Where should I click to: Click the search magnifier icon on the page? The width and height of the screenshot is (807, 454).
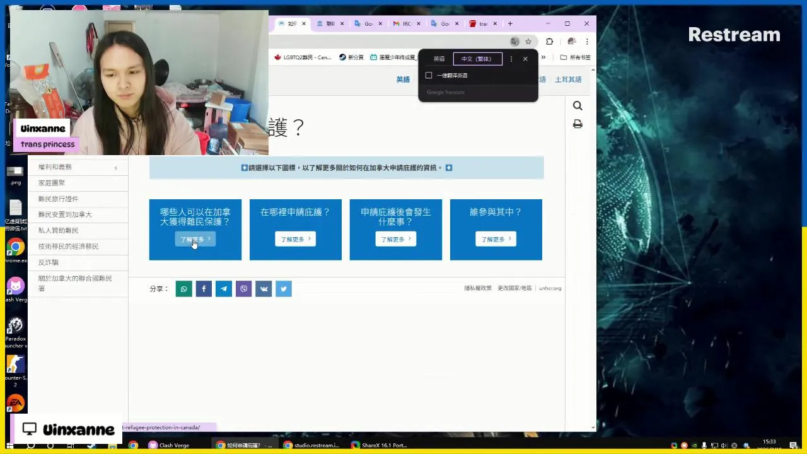(x=578, y=106)
